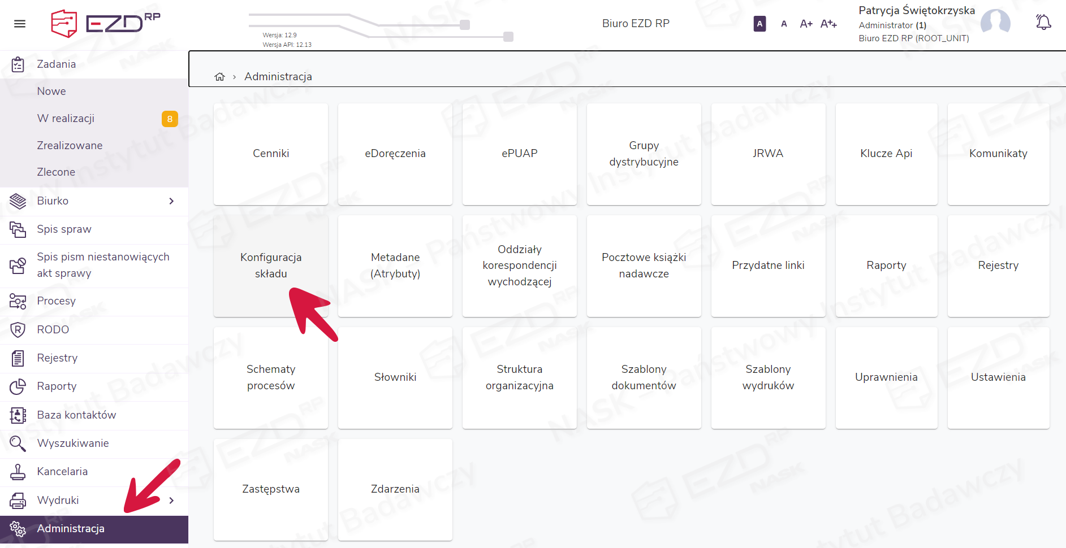Collapse the Zadania menu section
Viewport: 1066px width, 548px height.
pyautogui.click(x=57, y=64)
